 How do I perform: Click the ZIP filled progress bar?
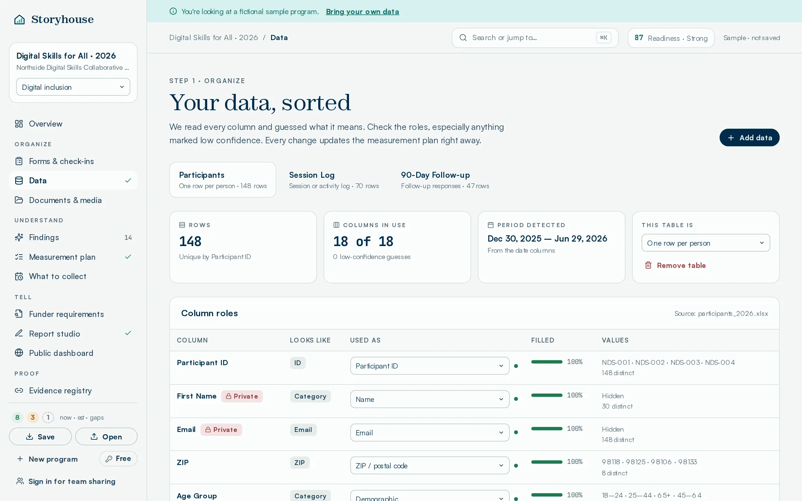click(547, 462)
